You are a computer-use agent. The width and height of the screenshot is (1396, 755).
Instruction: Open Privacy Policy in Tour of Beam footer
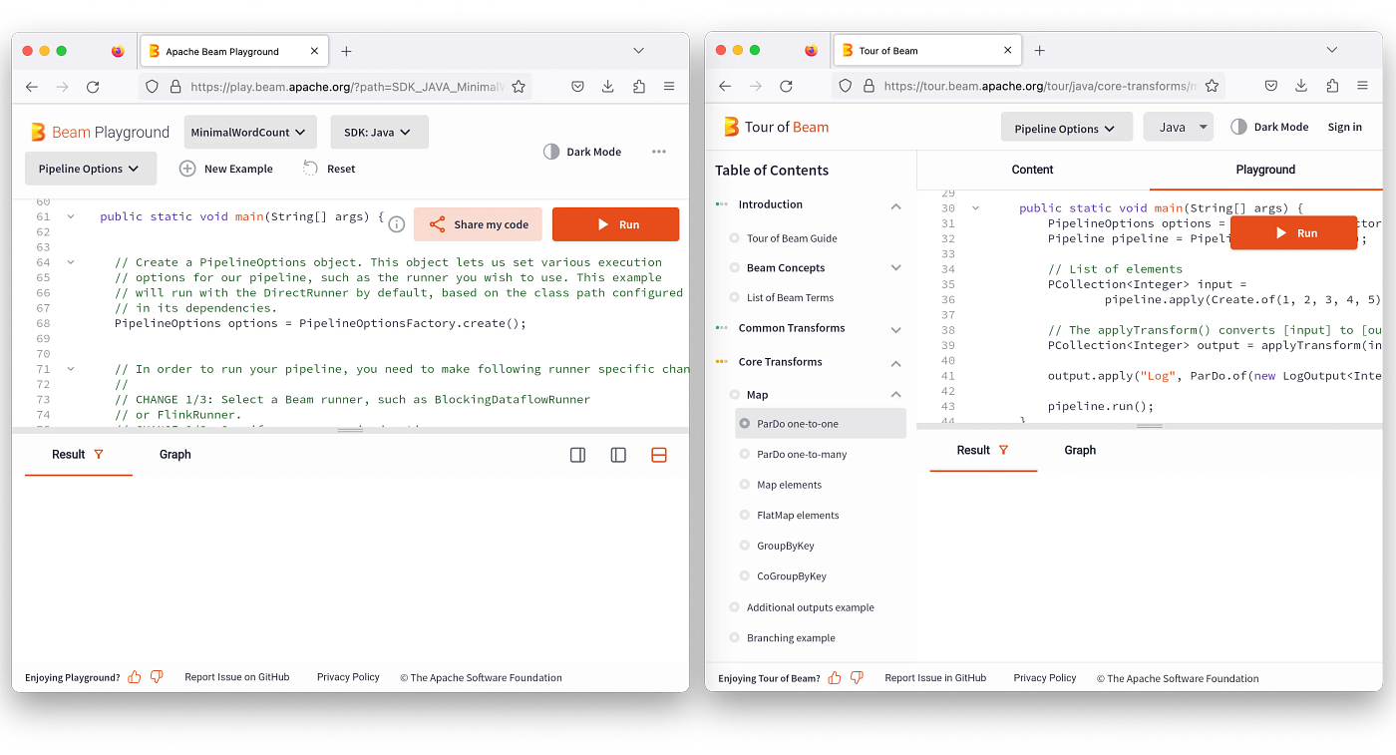tap(1045, 678)
